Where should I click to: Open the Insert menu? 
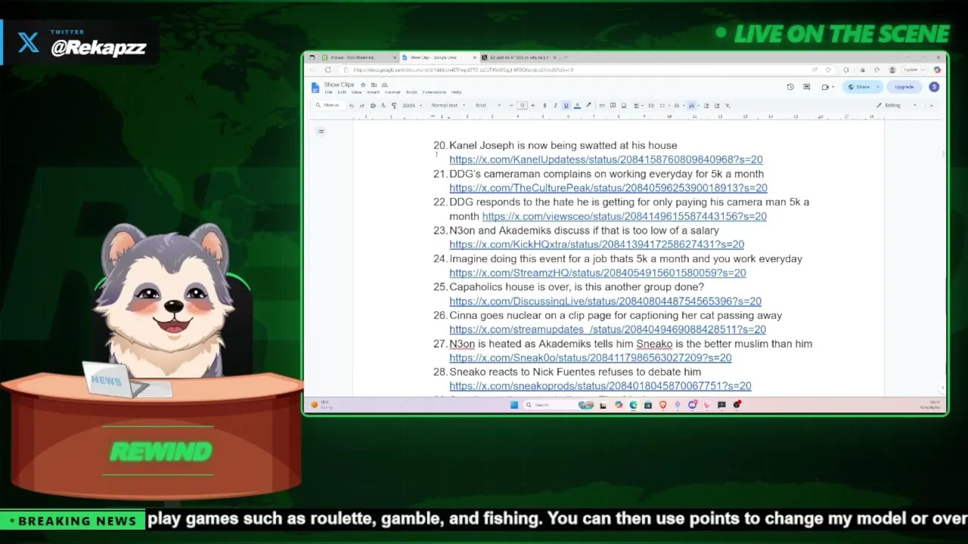(x=373, y=92)
